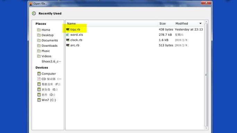Click clock.rb's 2018/2/8 modified date
Screen dimensions: 237x133
181,40
